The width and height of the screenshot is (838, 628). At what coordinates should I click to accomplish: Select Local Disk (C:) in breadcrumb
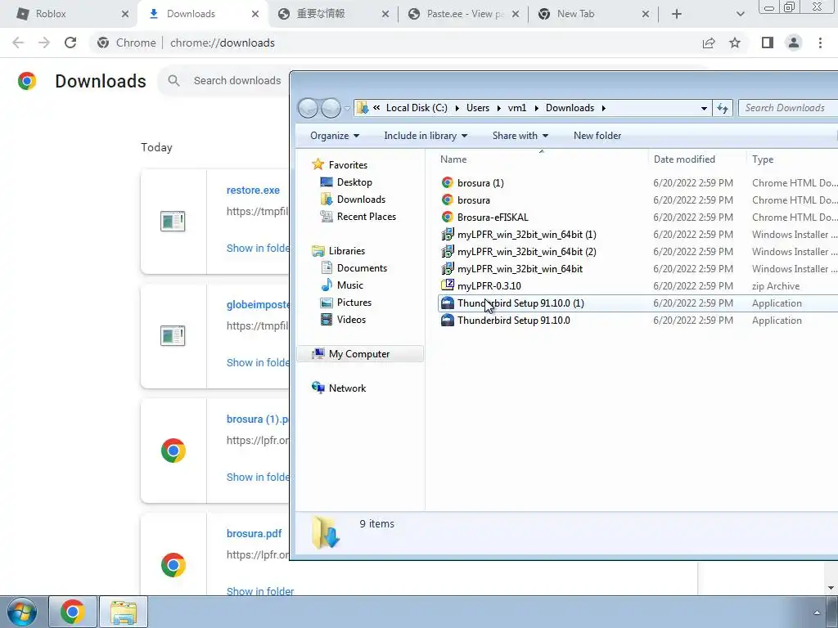pos(417,108)
